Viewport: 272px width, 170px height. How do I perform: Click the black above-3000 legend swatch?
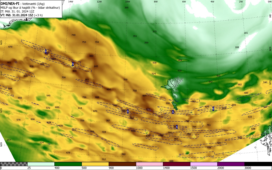point(258,164)
